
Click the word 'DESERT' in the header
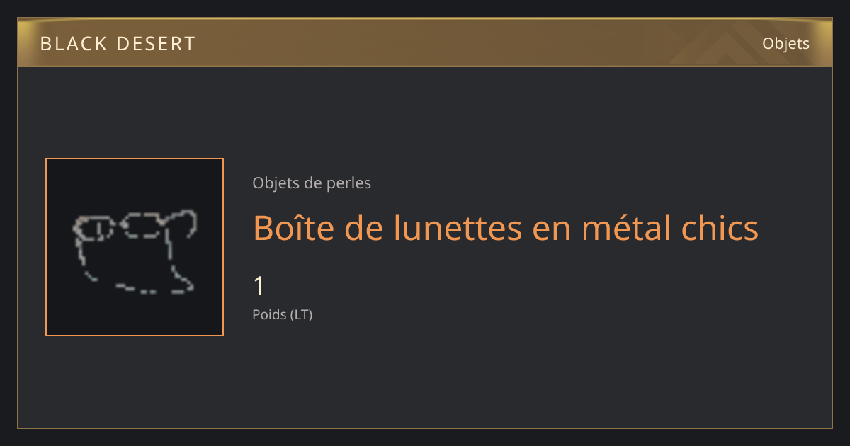(x=156, y=44)
